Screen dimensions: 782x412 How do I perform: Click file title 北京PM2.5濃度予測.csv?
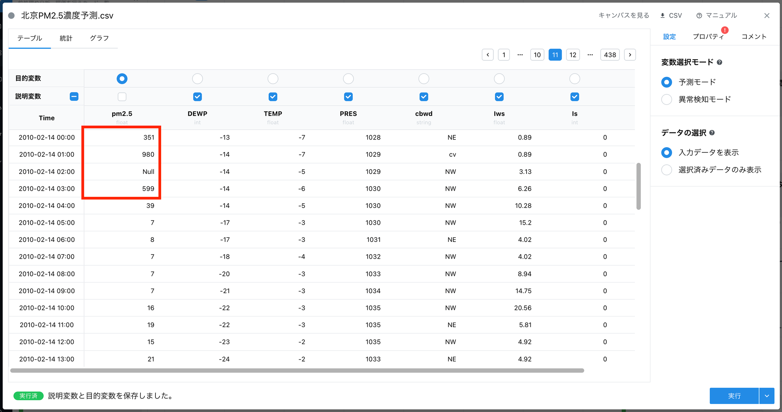point(67,16)
